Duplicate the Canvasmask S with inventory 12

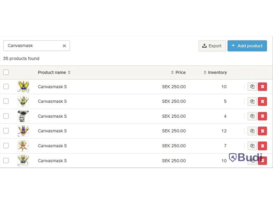pyautogui.click(x=252, y=131)
